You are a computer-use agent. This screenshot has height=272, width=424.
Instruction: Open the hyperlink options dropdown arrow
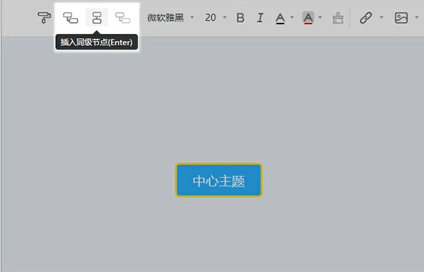(x=382, y=17)
